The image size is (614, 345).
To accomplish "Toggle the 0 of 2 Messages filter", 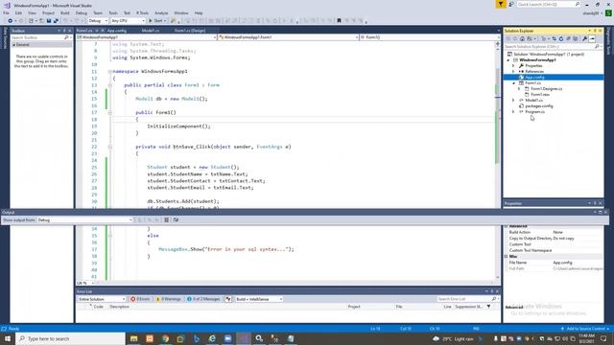I will (203, 299).
